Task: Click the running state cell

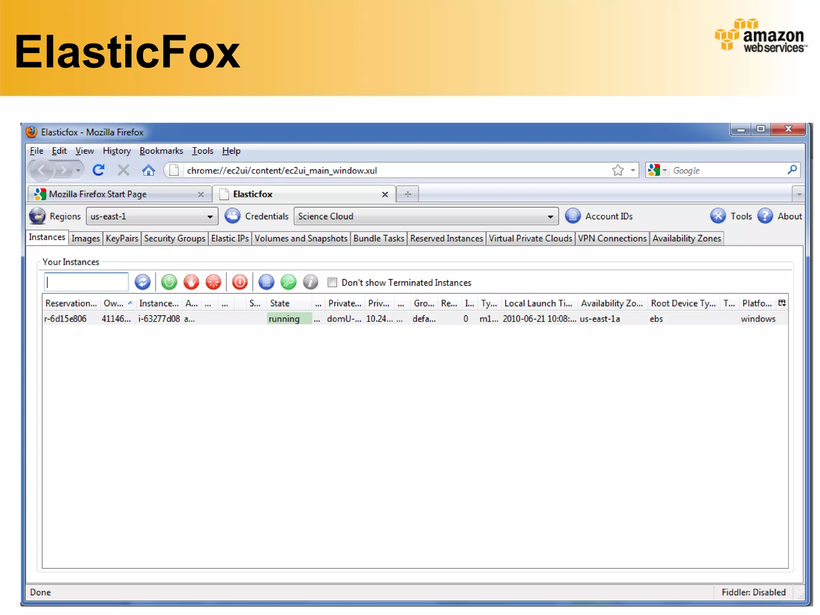Action: (289, 319)
